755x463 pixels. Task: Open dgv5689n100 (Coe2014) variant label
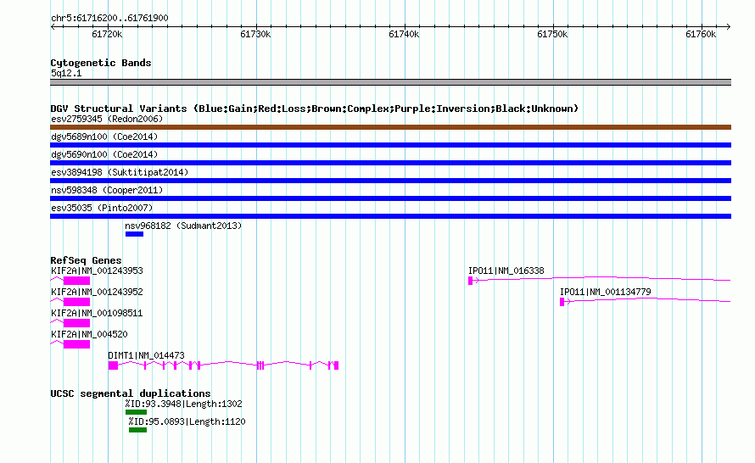104,137
